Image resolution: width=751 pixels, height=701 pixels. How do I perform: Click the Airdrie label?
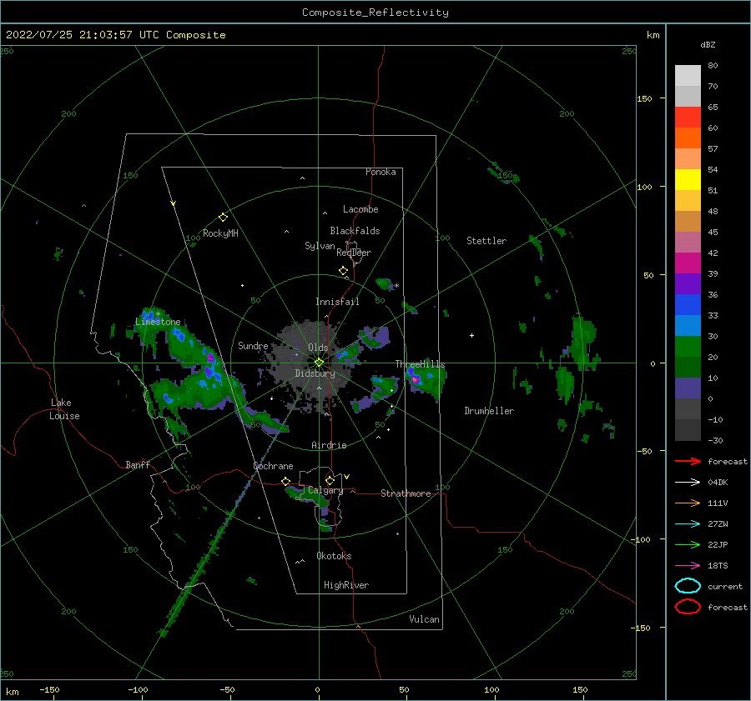(329, 445)
